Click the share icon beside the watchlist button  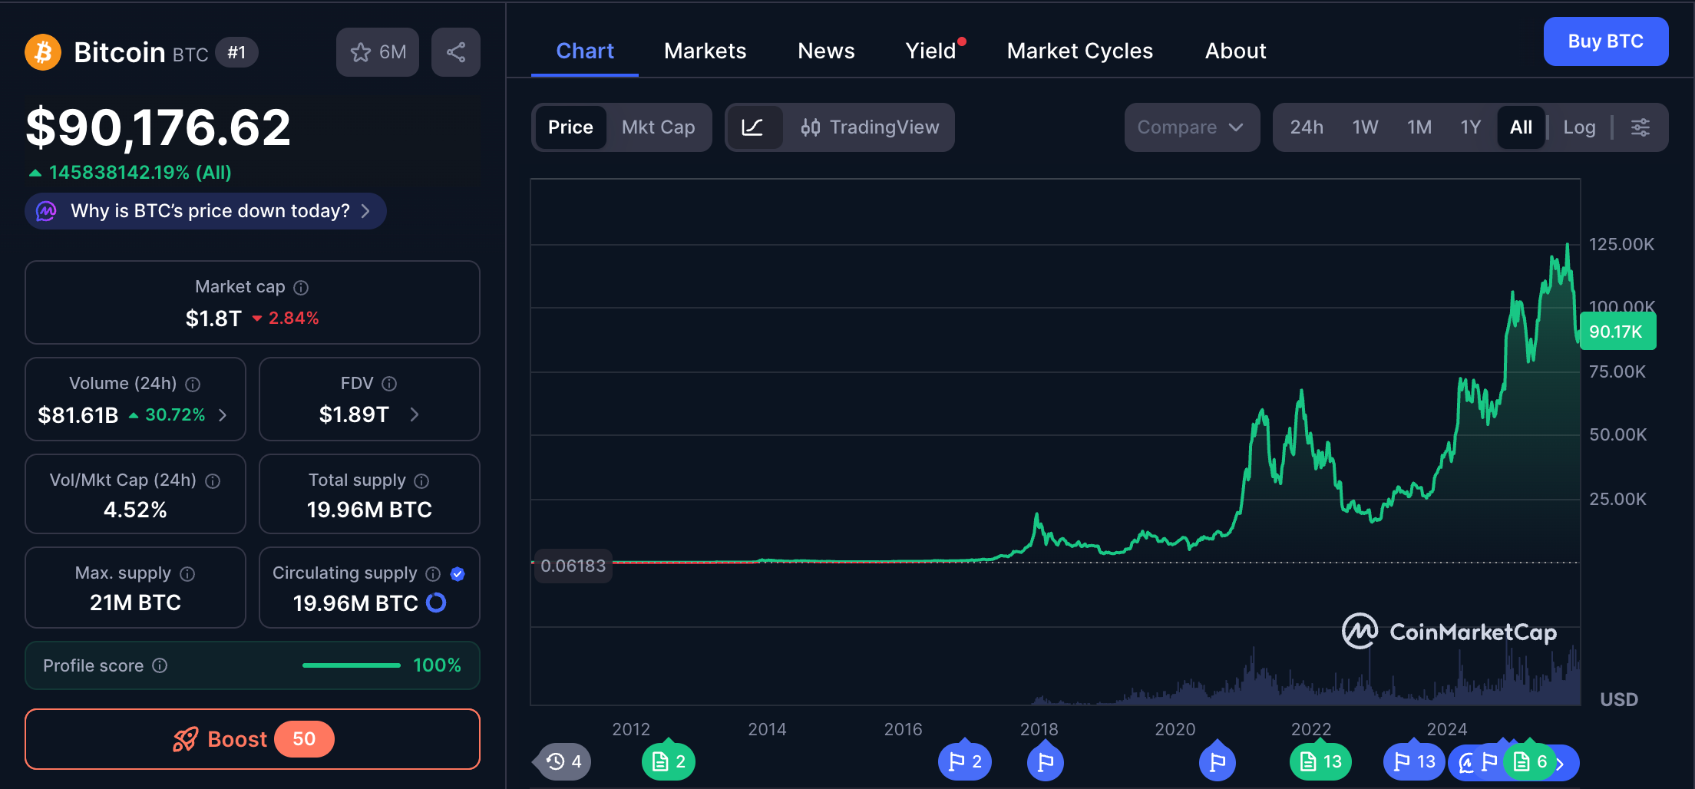coord(456,51)
